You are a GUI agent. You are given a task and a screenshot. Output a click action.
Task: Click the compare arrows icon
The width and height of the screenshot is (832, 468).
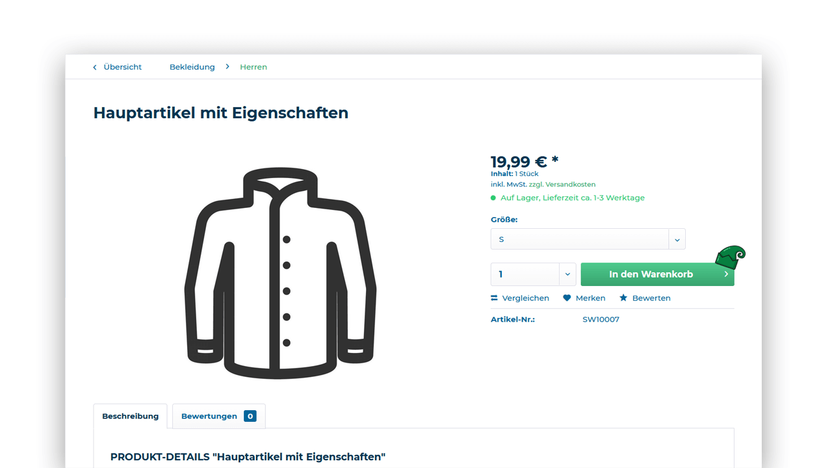point(494,298)
